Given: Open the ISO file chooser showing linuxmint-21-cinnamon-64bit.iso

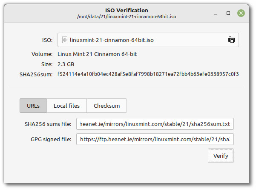Looking at the screenshot, I should [145, 40].
